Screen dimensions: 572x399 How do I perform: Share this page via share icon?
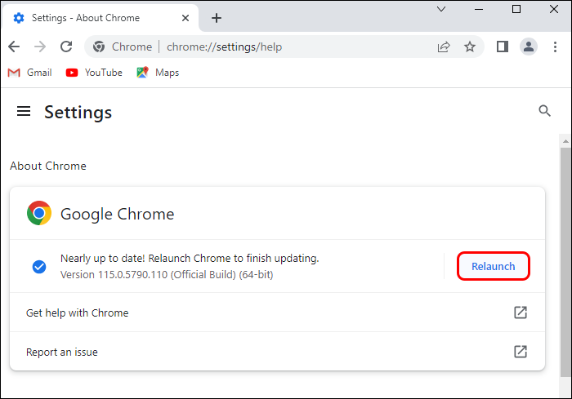click(444, 47)
